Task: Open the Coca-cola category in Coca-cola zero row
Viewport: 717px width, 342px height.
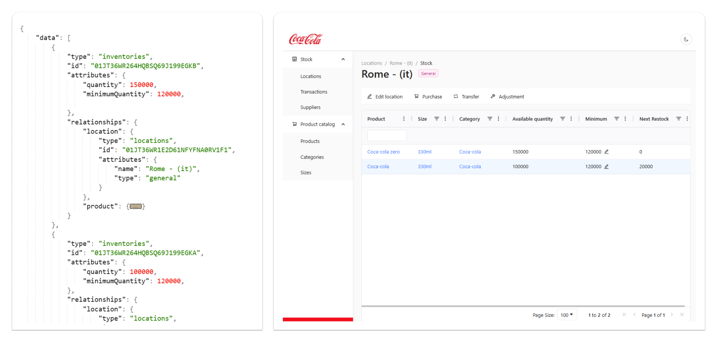Action: click(470, 152)
